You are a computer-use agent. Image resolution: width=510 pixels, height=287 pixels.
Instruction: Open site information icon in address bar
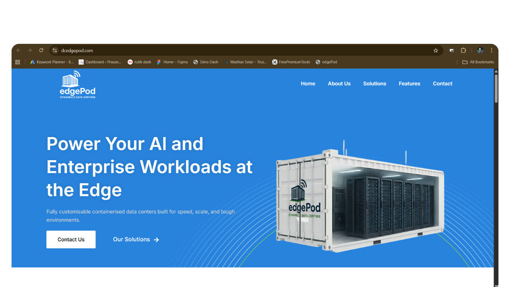[x=55, y=51]
